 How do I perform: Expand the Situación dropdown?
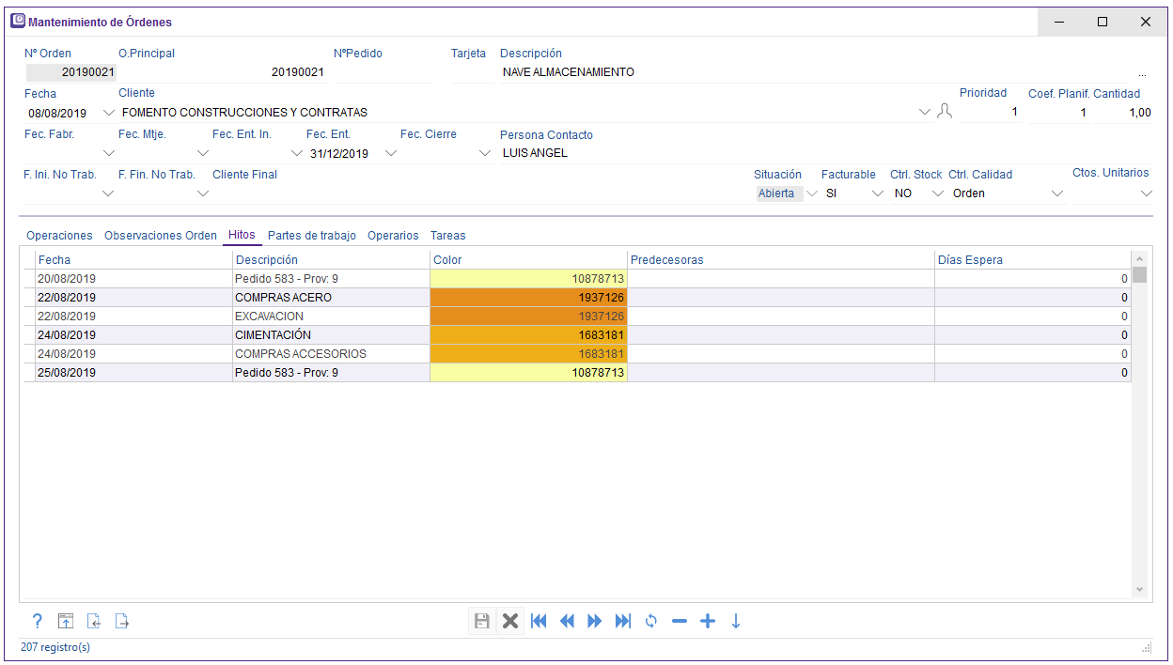(812, 193)
